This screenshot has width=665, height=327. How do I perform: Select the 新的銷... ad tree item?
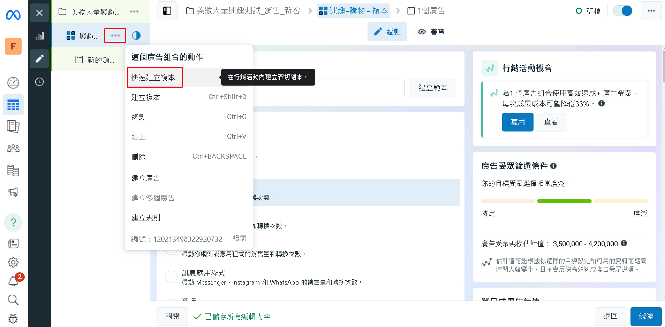[x=95, y=60]
